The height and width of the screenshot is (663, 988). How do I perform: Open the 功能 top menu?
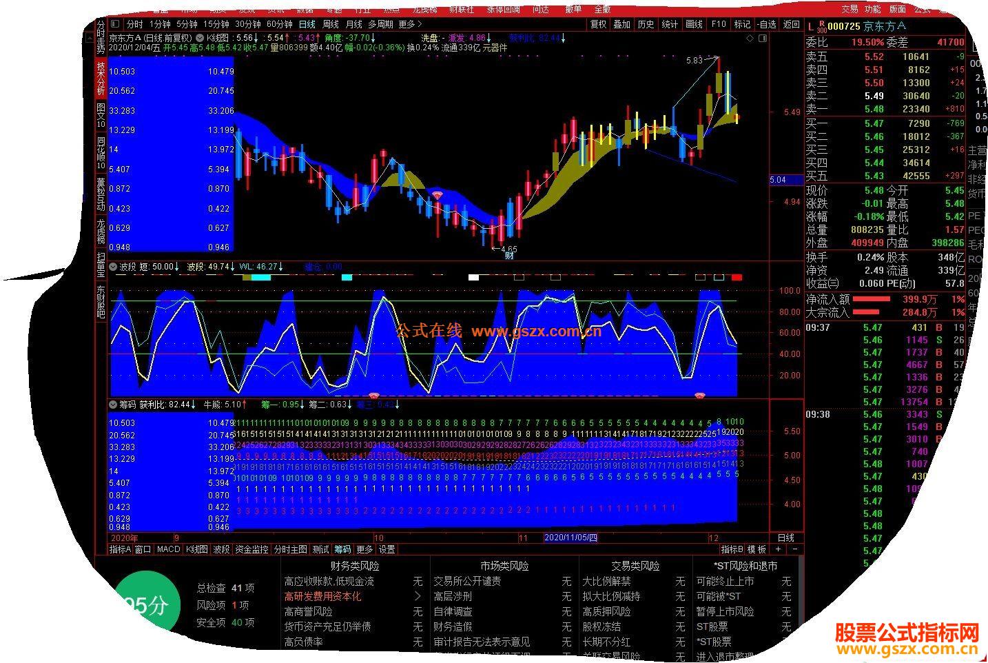coord(873,9)
